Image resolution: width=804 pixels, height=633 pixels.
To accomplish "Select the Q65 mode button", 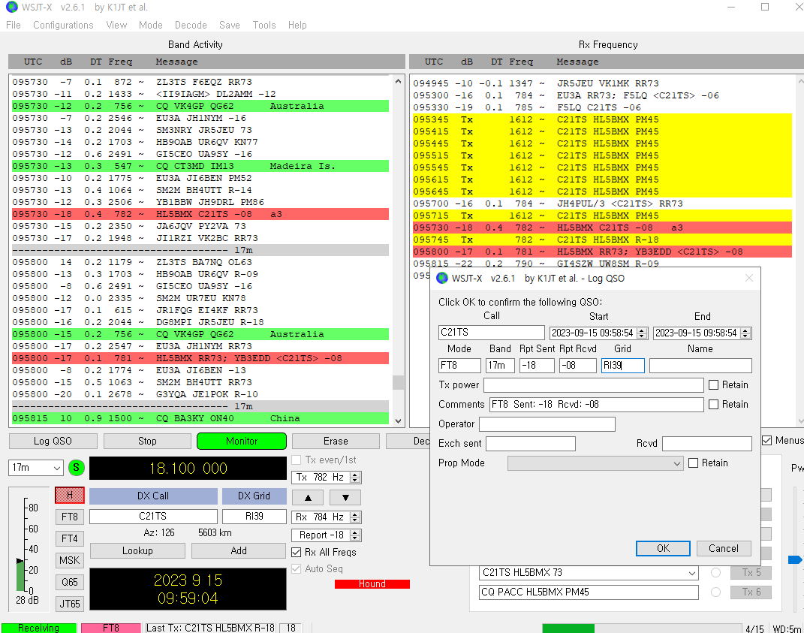I will pyautogui.click(x=69, y=582).
